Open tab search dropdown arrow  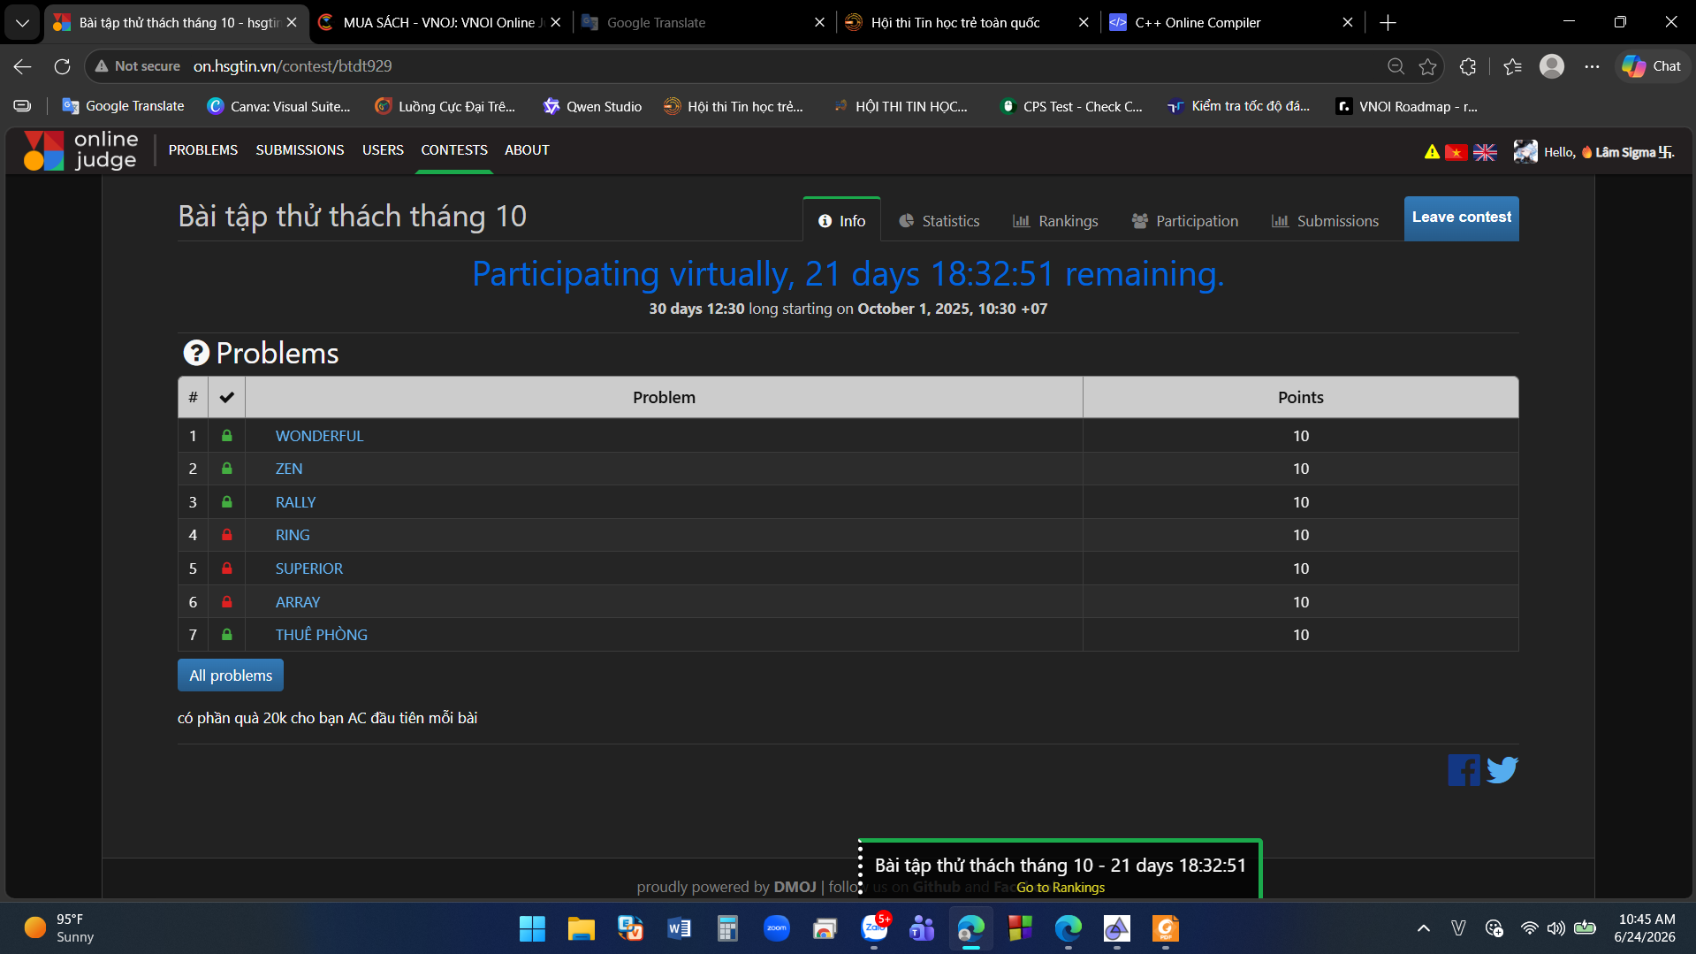pos(22,23)
